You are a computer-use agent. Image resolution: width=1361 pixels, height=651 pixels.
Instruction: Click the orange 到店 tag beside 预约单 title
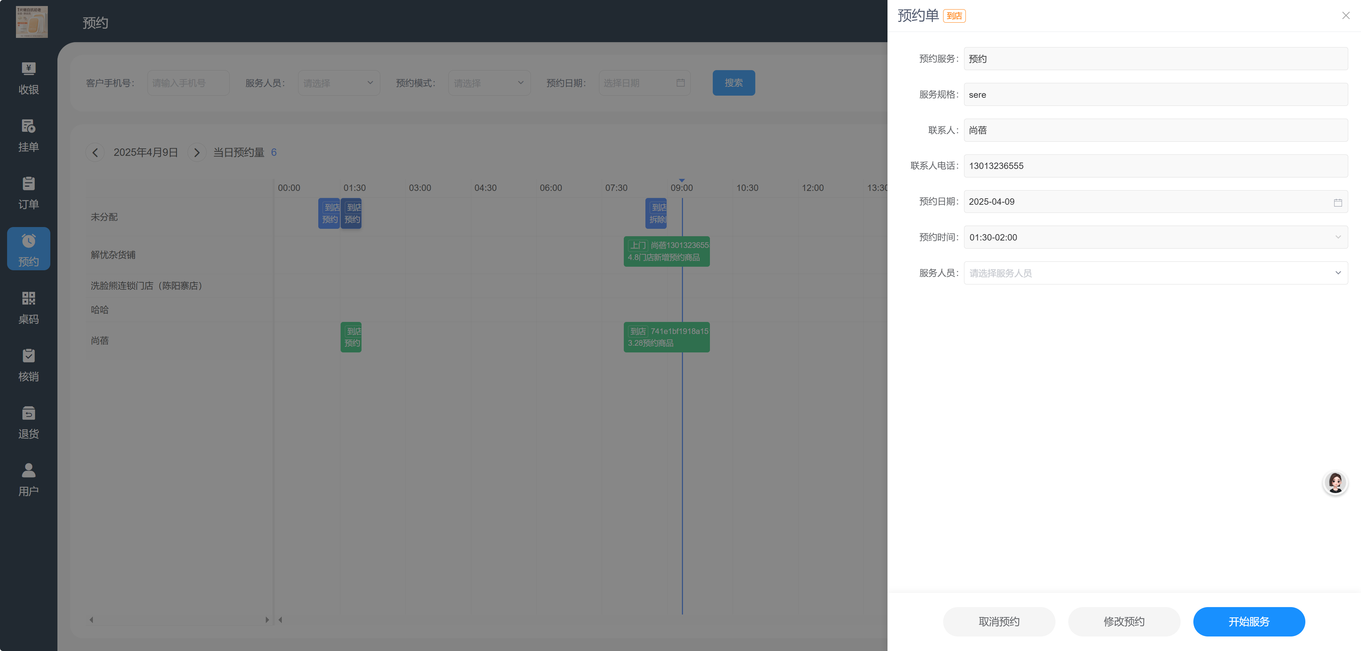[x=954, y=16]
